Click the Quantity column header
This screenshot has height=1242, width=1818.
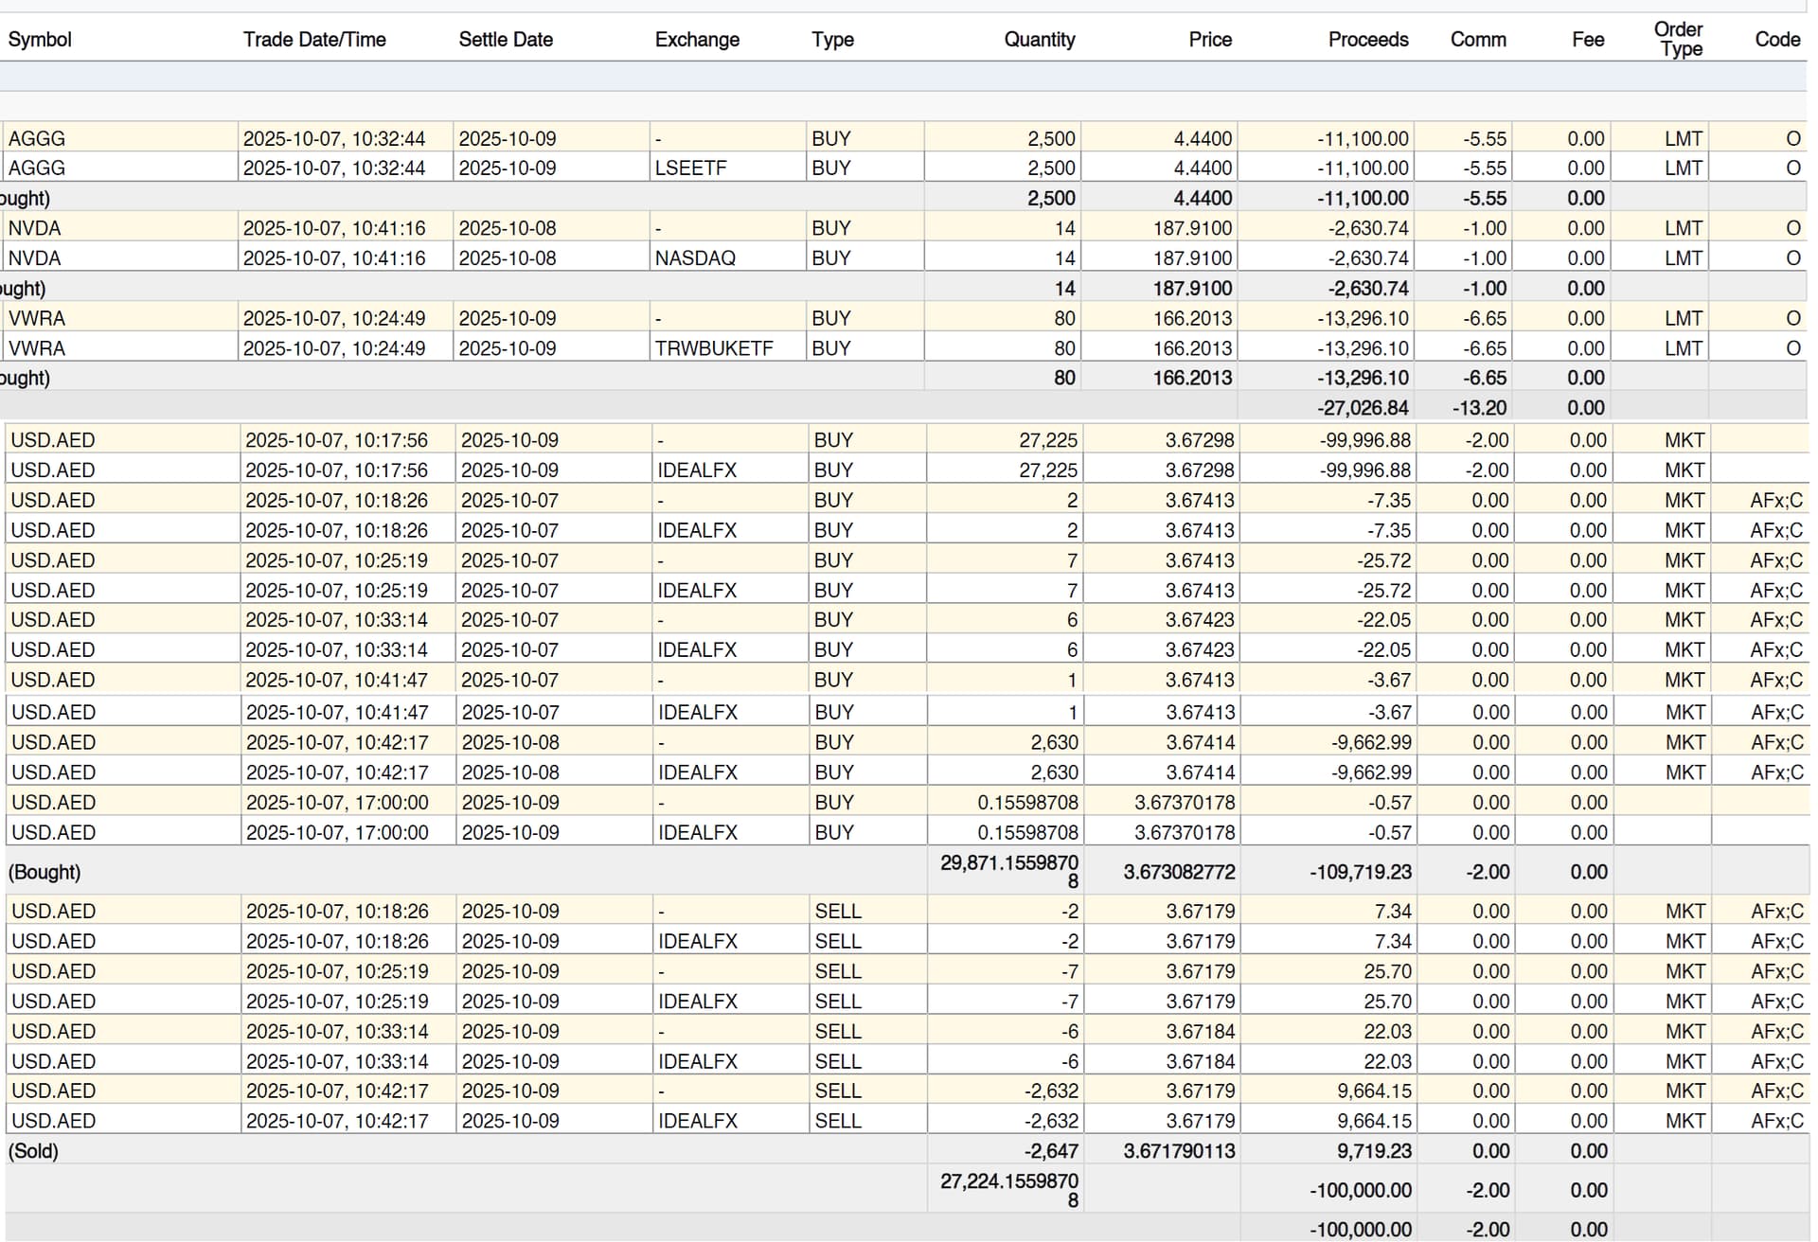pyautogui.click(x=1039, y=40)
